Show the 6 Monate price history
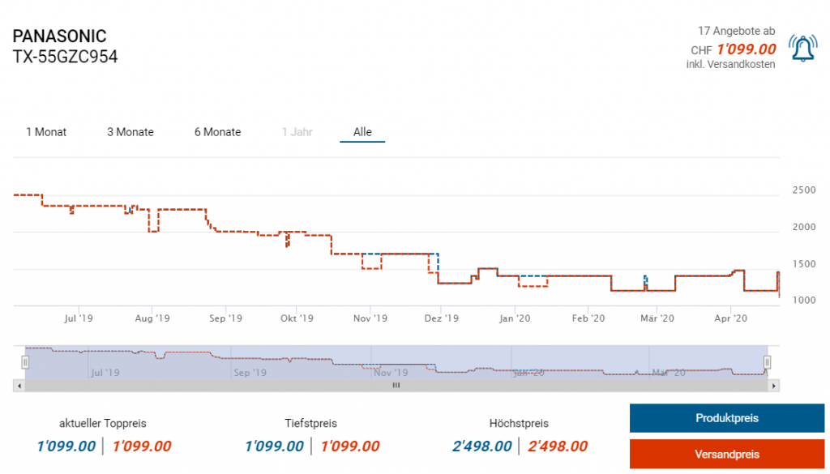 (x=217, y=132)
